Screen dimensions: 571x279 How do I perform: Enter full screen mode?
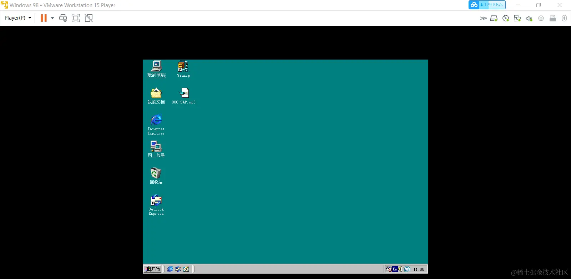click(76, 18)
